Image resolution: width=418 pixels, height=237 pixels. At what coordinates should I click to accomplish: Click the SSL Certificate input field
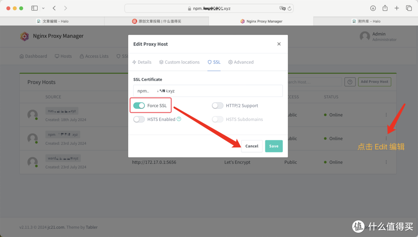click(x=208, y=91)
